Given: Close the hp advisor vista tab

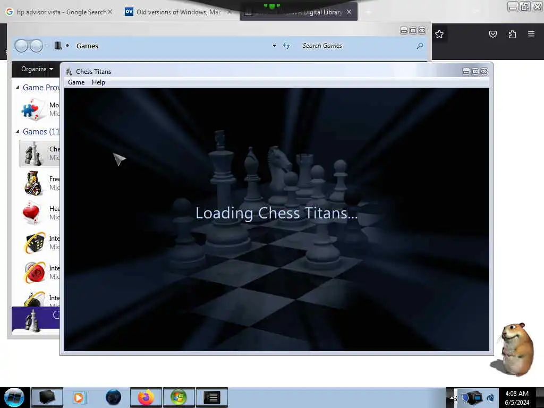Looking at the screenshot, I should (x=110, y=12).
